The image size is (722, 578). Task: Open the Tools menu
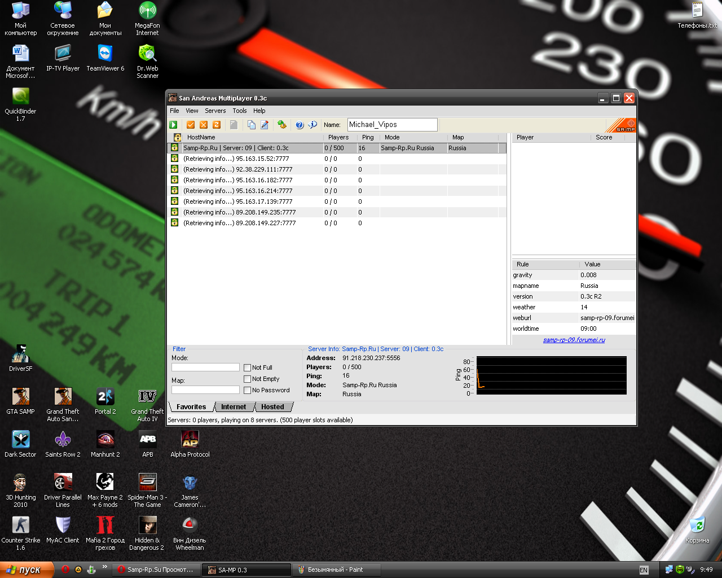click(240, 111)
